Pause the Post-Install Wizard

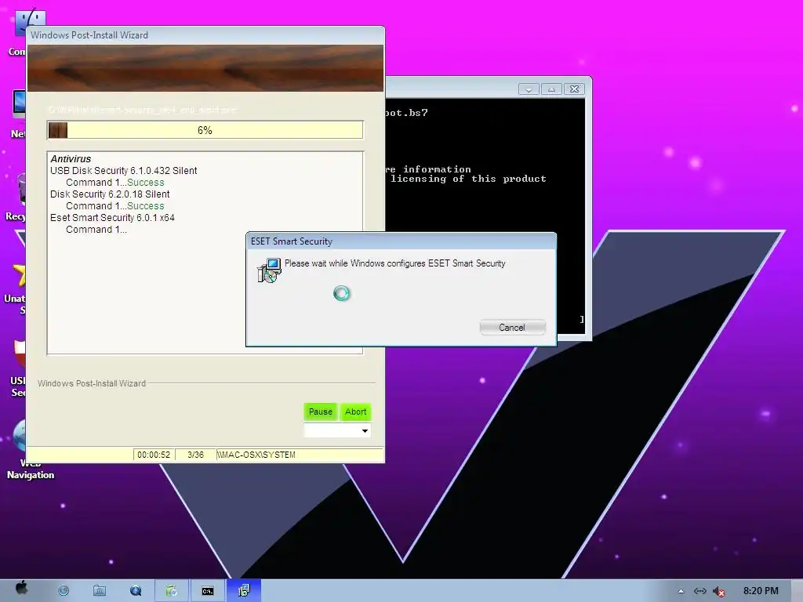point(321,412)
